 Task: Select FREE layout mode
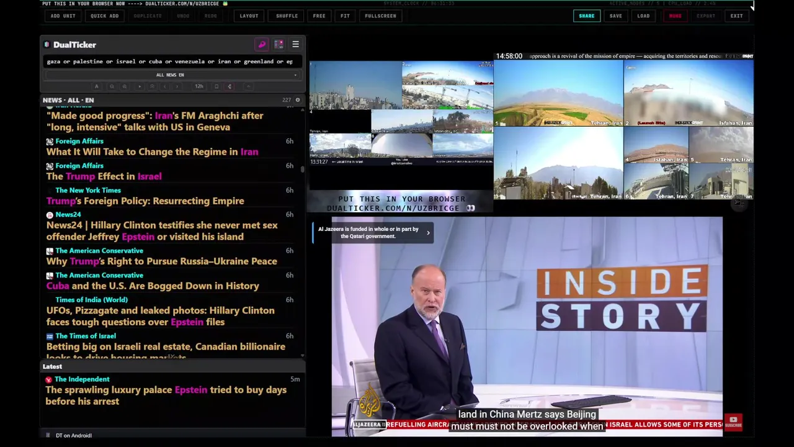(319, 16)
